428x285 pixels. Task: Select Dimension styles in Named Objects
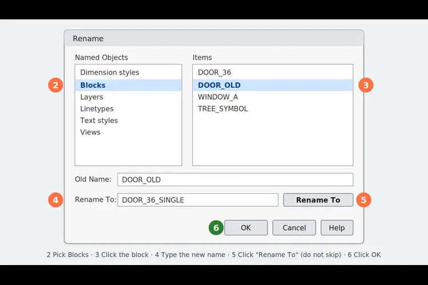[x=128, y=72]
